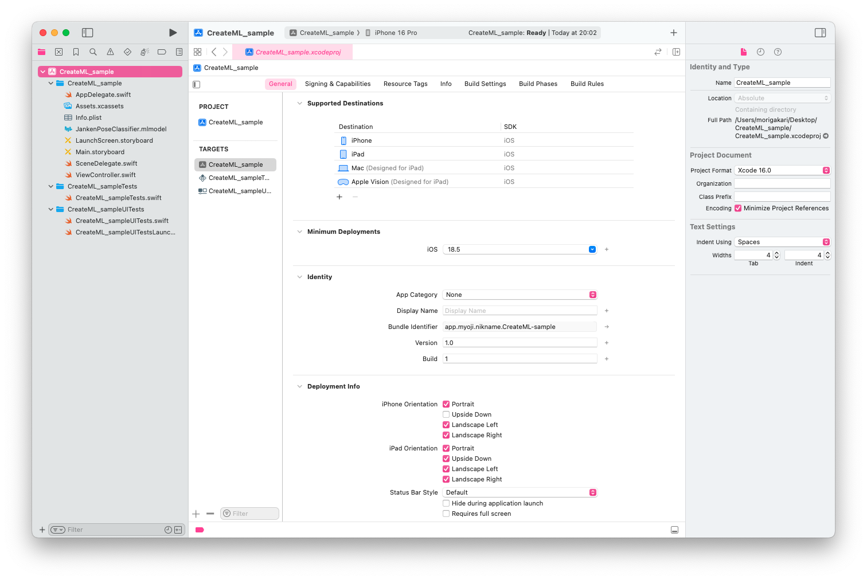The width and height of the screenshot is (867, 580).
Task: Click the related items grid icon
Action: (197, 52)
